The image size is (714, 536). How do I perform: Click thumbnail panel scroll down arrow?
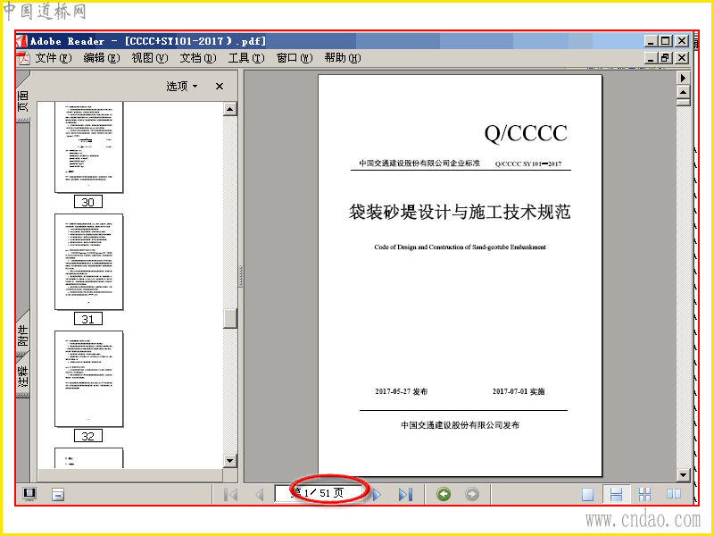(x=230, y=461)
